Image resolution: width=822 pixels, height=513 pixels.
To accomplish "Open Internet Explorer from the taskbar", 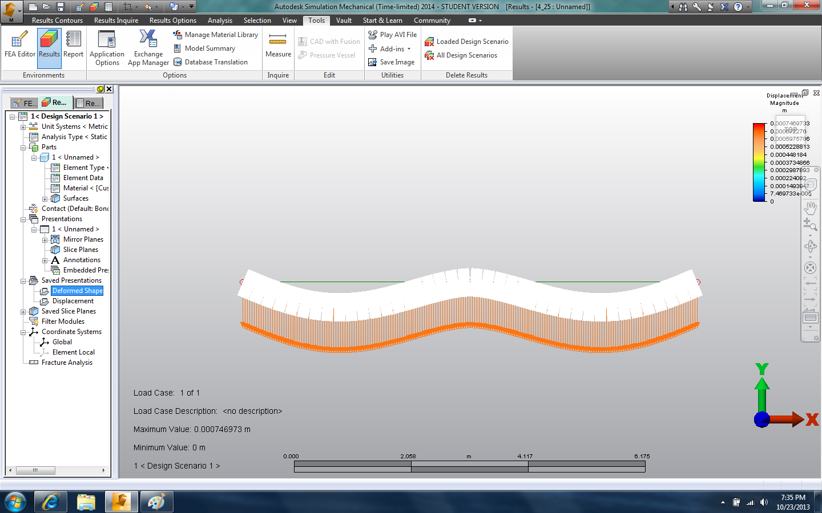I will 51,502.
